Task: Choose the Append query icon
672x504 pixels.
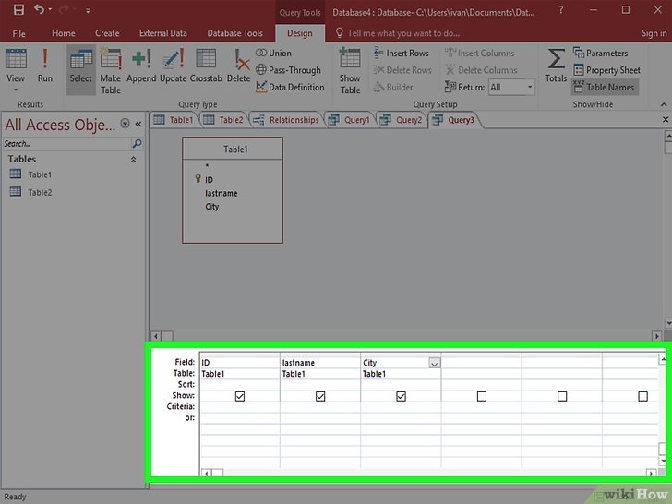Action: (141, 66)
